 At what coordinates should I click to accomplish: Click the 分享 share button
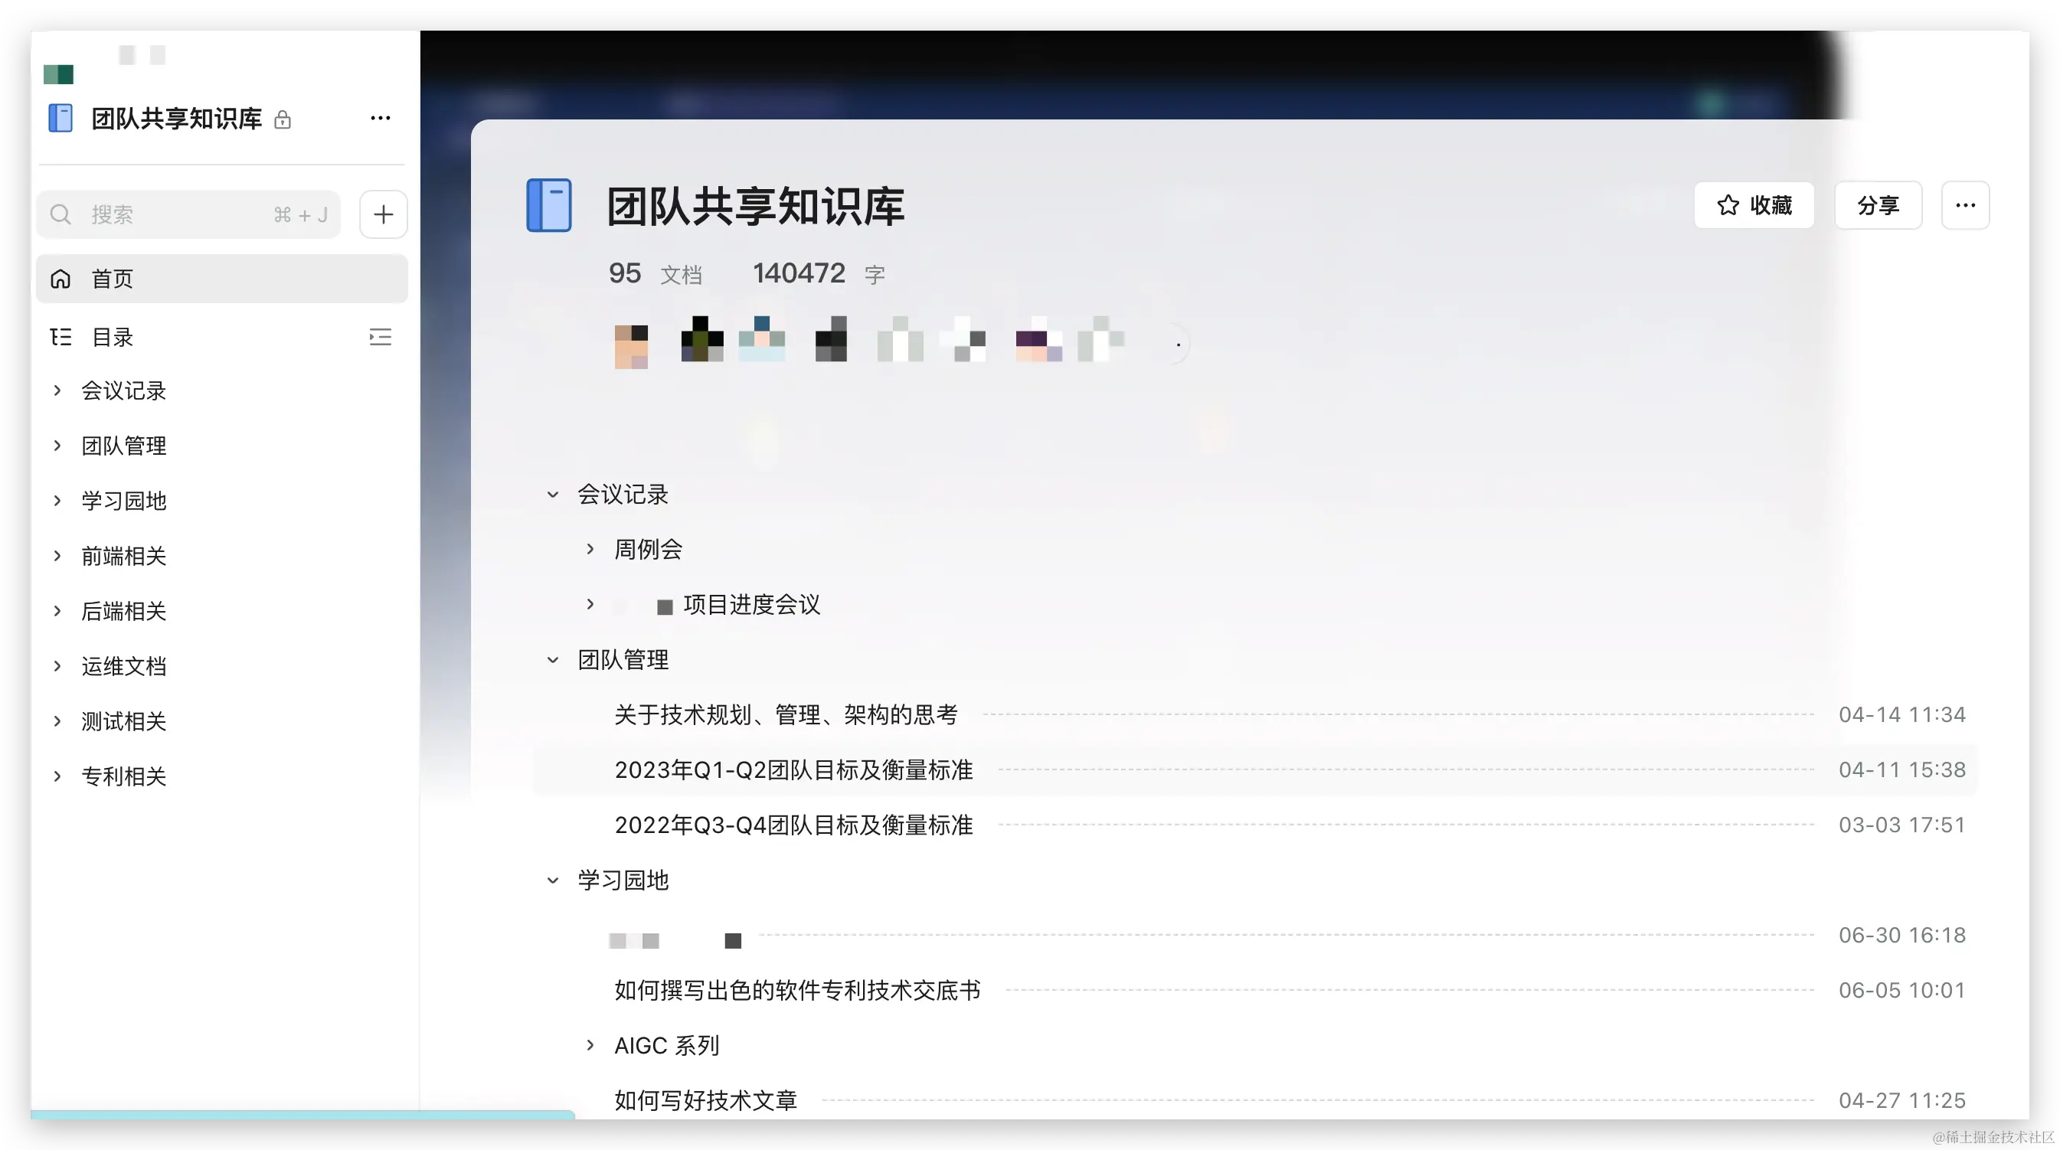pos(1878,204)
